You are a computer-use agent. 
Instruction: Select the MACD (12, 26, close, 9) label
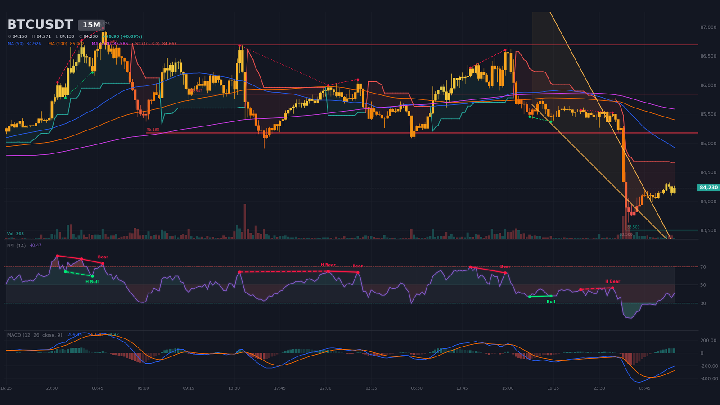(35, 335)
